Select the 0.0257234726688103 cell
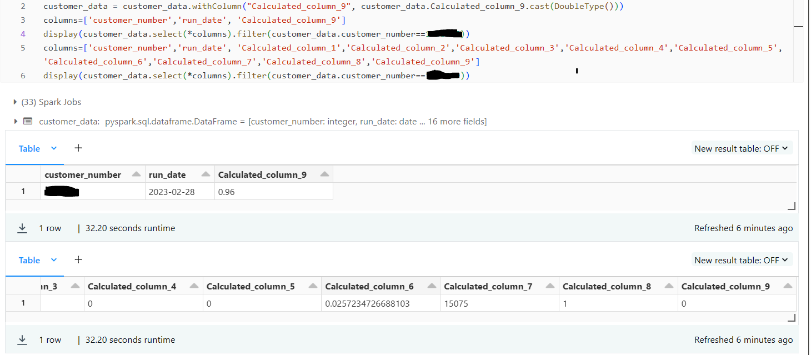811x355 pixels. [x=381, y=303]
